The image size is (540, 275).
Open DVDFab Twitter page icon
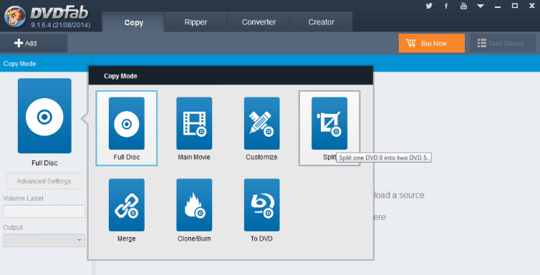pyautogui.click(x=429, y=6)
